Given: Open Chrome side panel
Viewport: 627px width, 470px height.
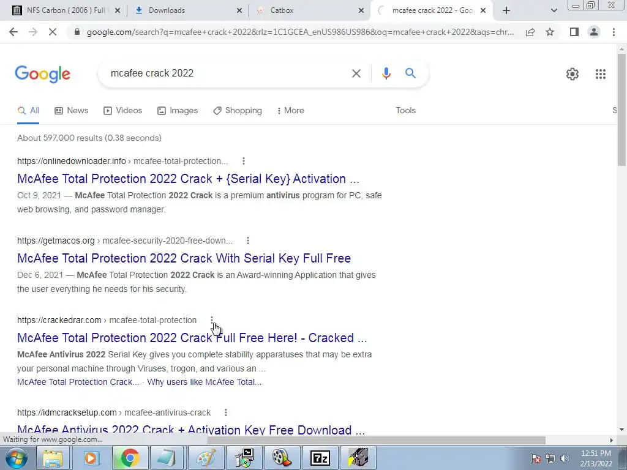Looking at the screenshot, I should pos(574,32).
